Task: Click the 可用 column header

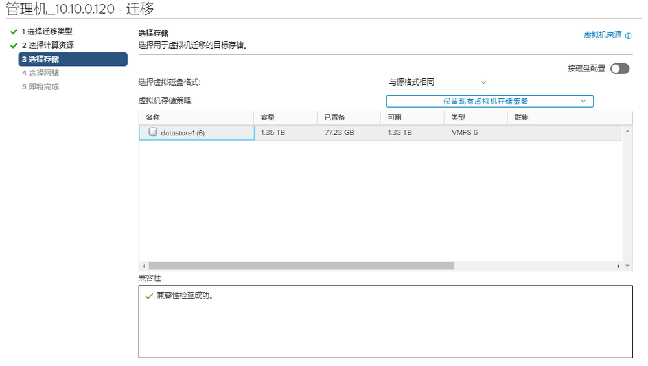Action: tap(395, 118)
